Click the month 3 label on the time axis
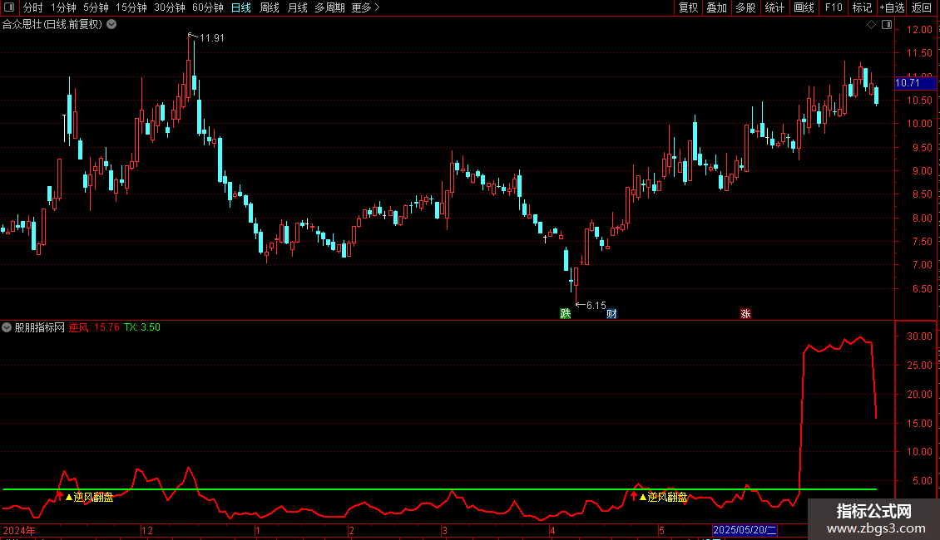The width and height of the screenshot is (940, 540). click(444, 530)
